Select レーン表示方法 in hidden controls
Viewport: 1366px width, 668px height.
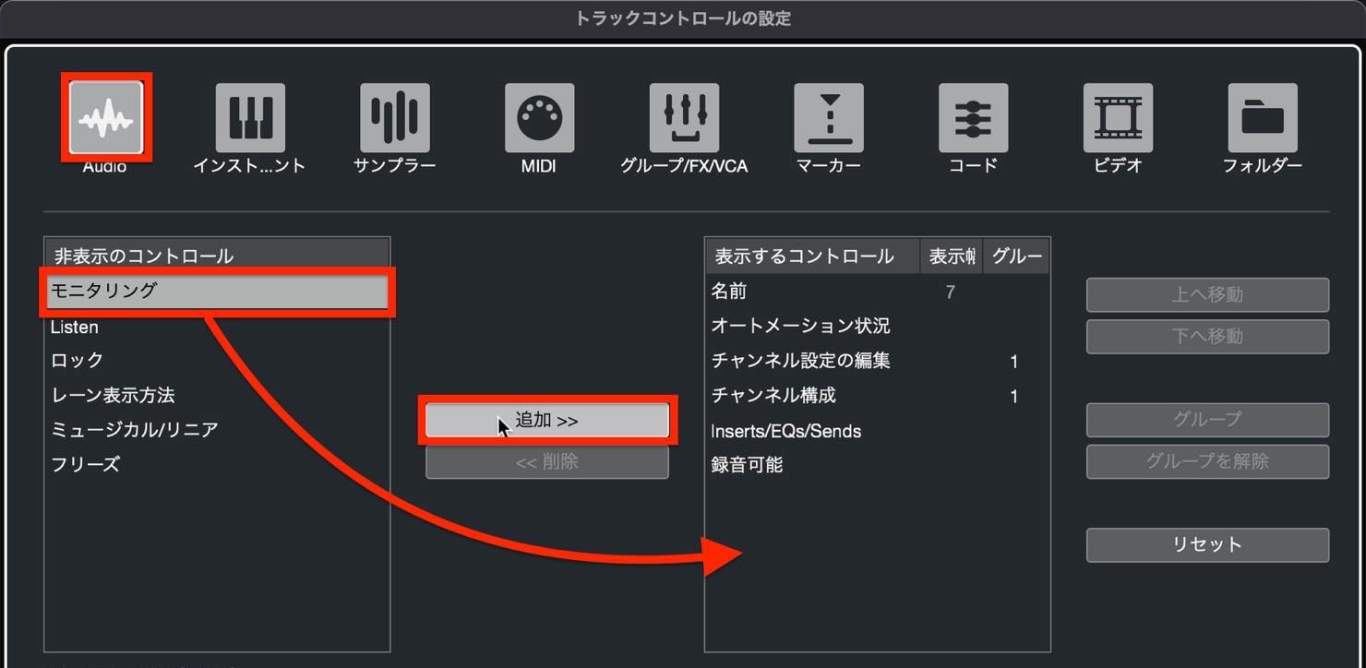coord(218,395)
